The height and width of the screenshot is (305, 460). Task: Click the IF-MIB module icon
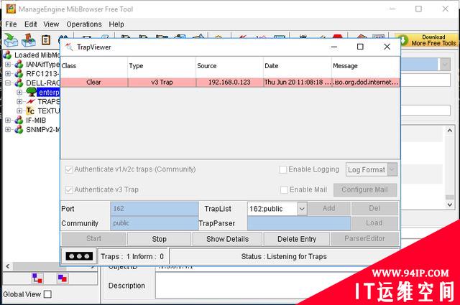pos(19,120)
